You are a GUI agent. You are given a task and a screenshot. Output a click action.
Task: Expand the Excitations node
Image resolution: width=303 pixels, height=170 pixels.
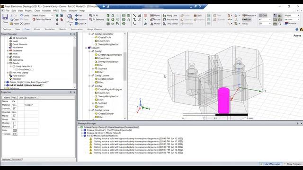8,51
